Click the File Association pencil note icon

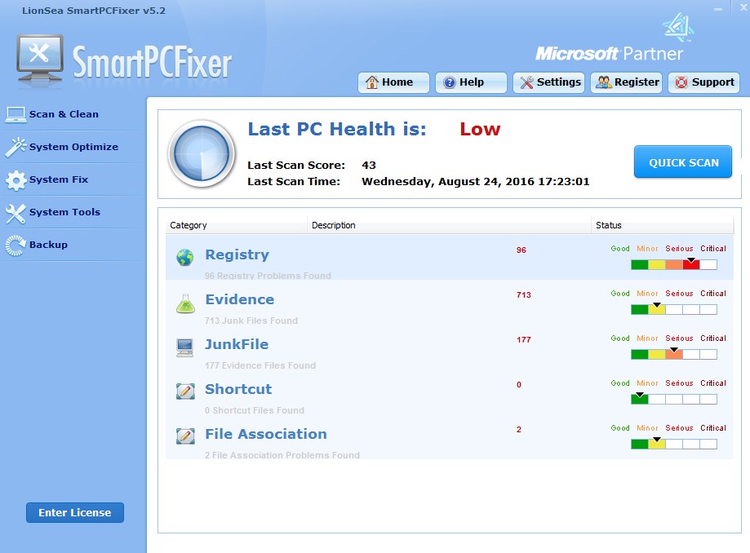185,436
